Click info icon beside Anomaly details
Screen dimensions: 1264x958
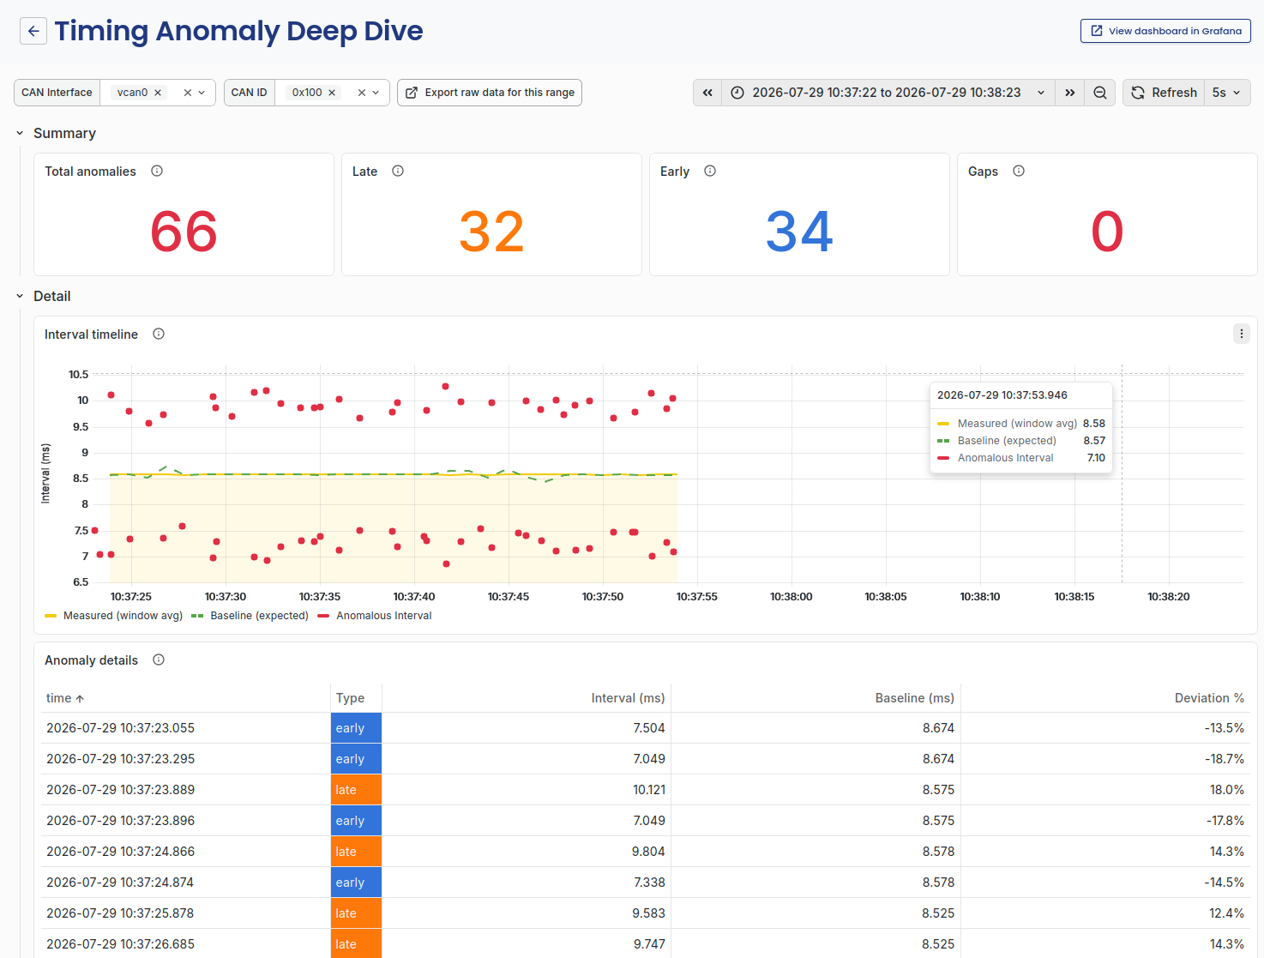pos(159,660)
